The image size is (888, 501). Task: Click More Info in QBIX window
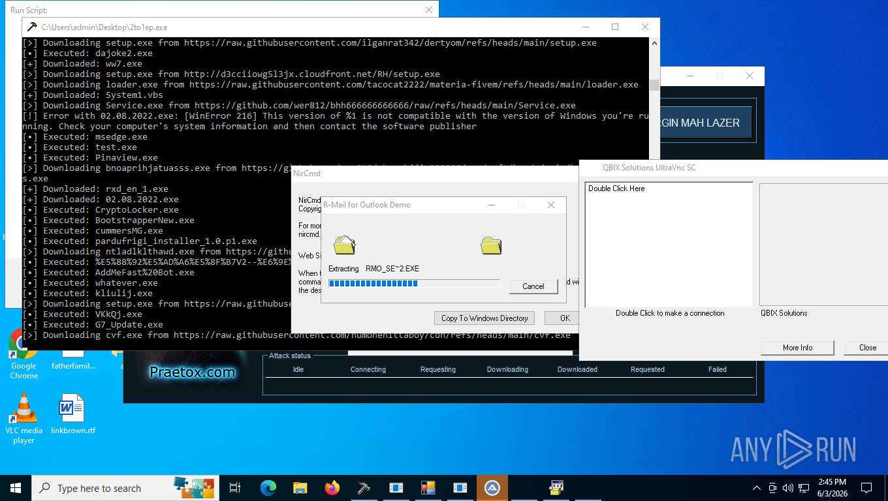[x=797, y=348]
